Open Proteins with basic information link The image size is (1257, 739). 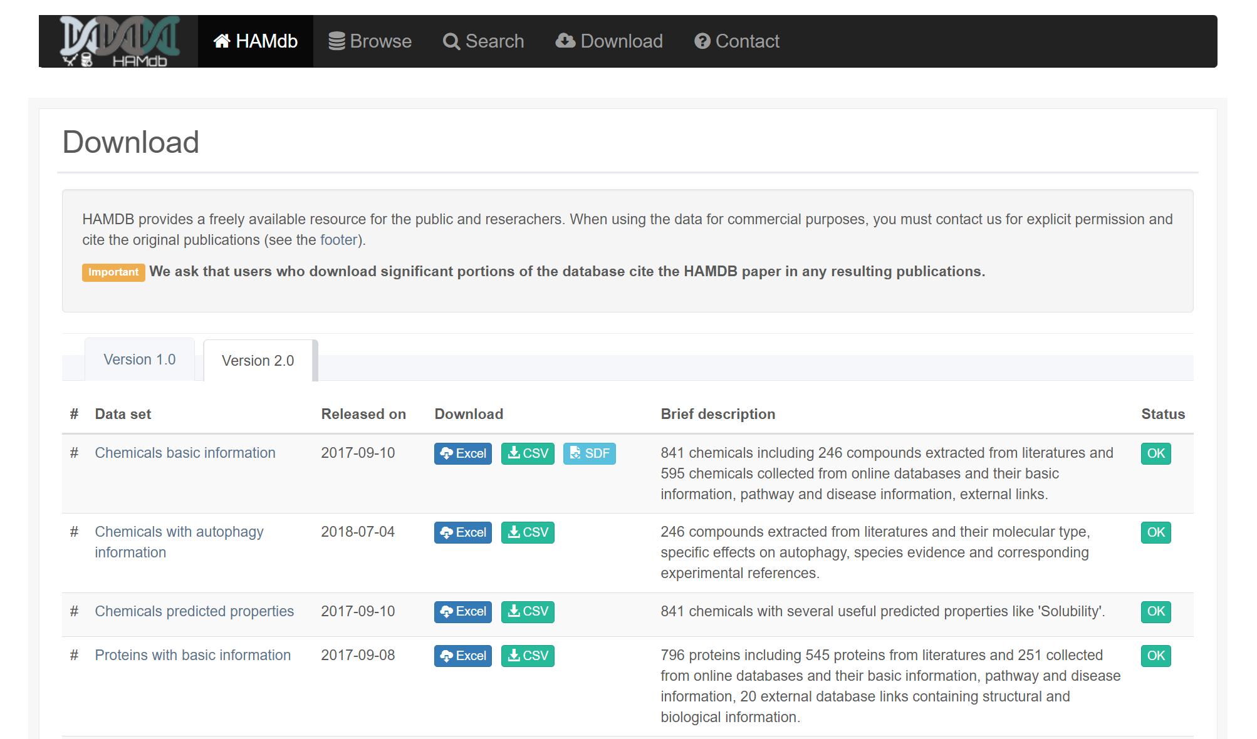(193, 655)
